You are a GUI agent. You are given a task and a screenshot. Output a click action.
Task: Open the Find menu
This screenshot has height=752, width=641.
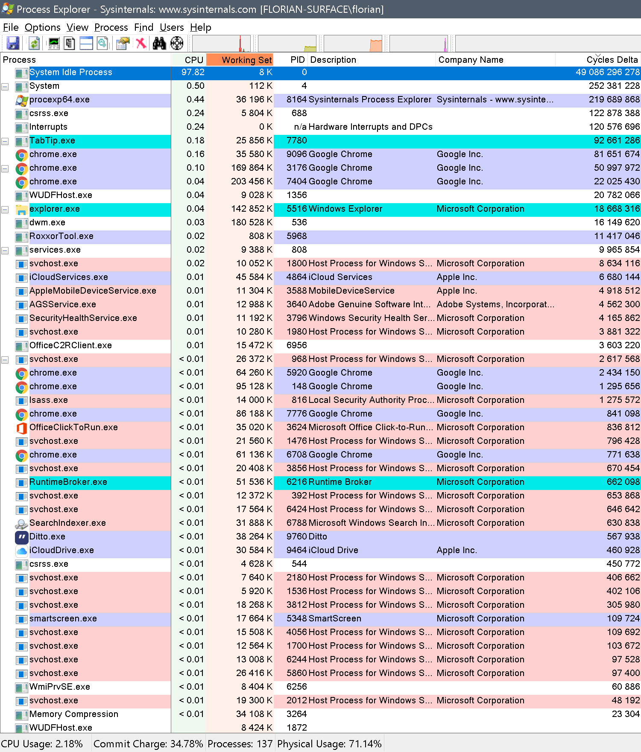143,27
